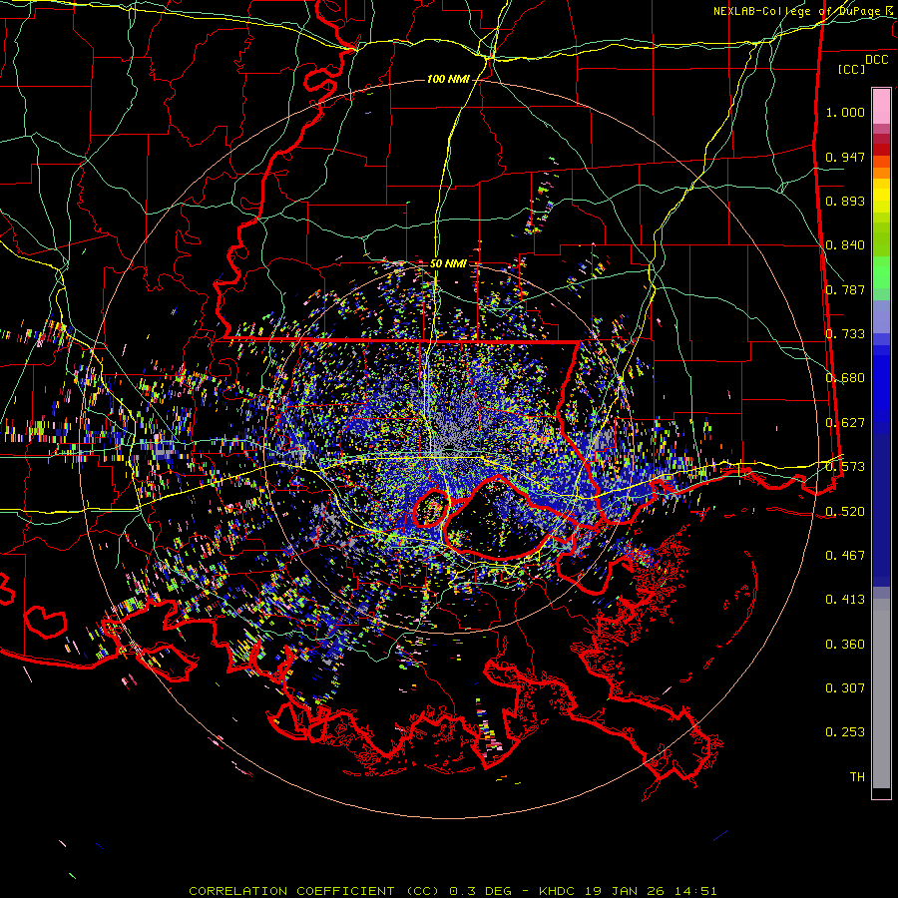Click the Correlation Coefficient caption at the bottom
Screen dimensions: 898x898
pyautogui.click(x=452, y=891)
